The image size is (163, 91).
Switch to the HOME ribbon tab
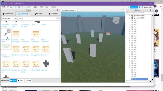point(28,7)
